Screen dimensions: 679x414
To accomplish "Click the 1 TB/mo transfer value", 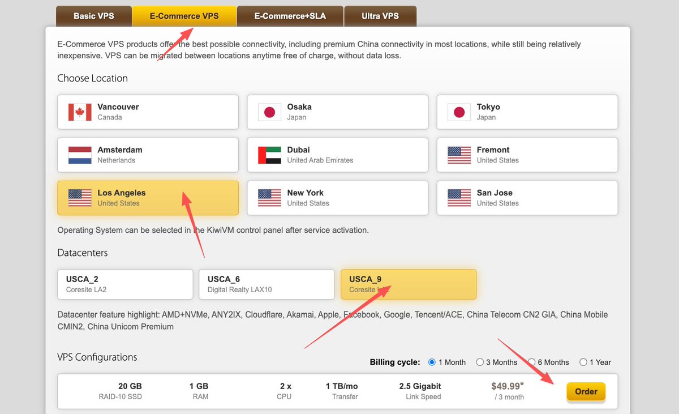I will pos(342,386).
